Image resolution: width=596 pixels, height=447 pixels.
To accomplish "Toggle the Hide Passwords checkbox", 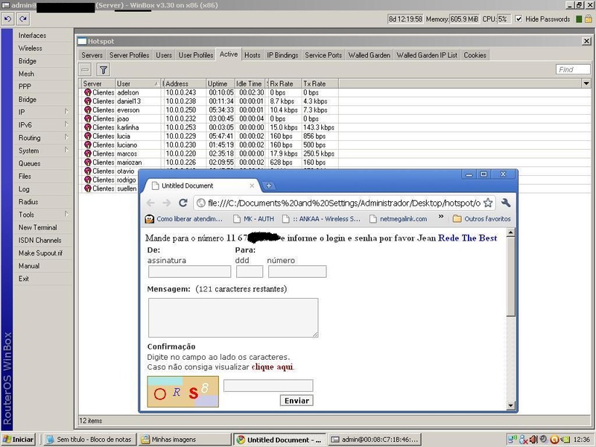I will click(519, 19).
